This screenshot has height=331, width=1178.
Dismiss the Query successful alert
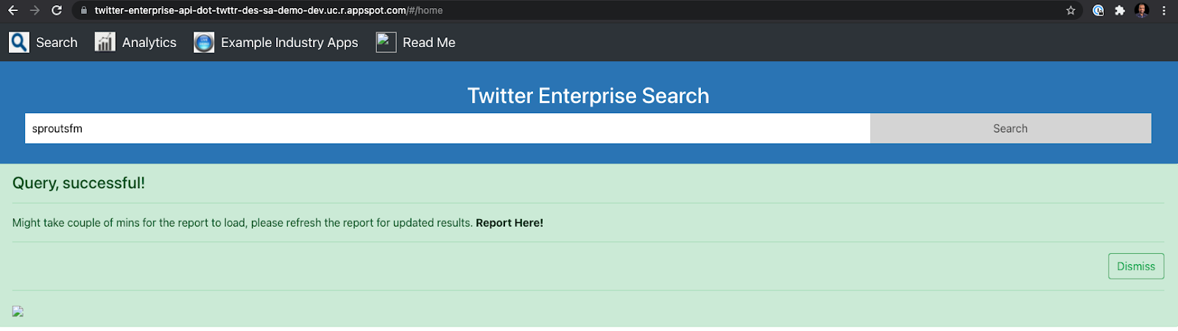[x=1135, y=266]
